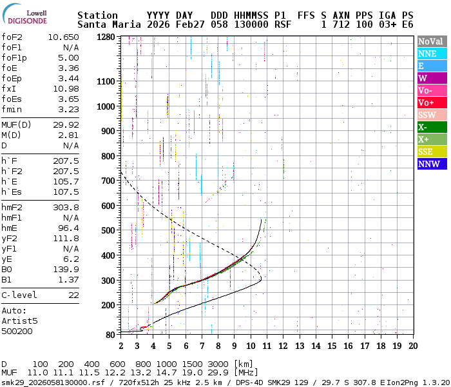Select the MUF(D) value 29.92
The width and height of the screenshot is (451, 387).
click(66, 125)
